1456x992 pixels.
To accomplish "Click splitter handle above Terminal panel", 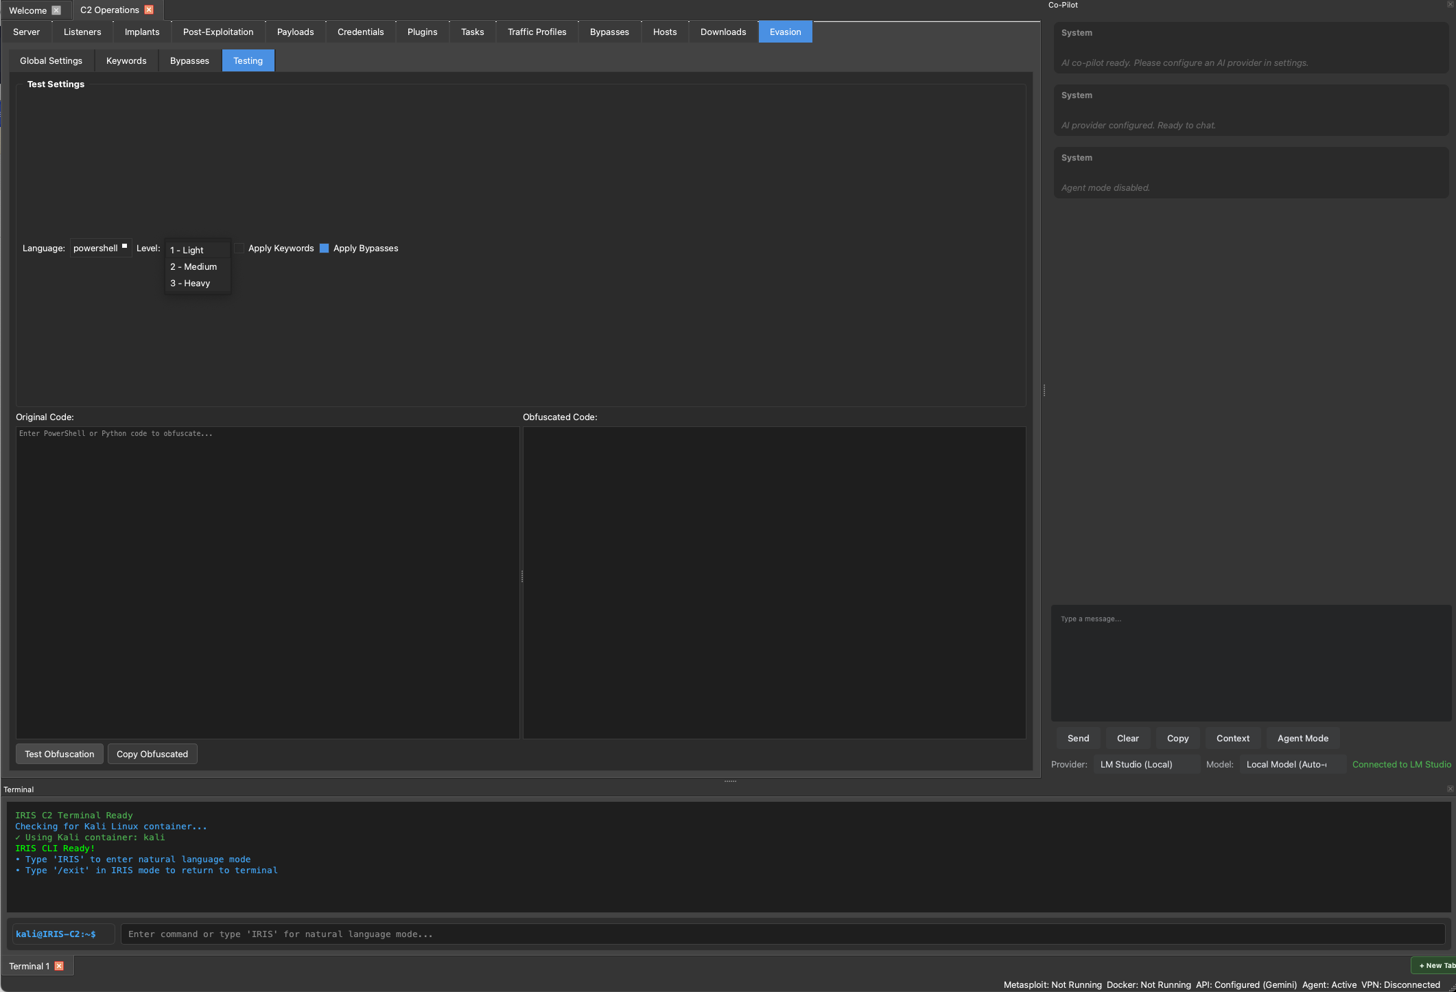I will (x=730, y=781).
